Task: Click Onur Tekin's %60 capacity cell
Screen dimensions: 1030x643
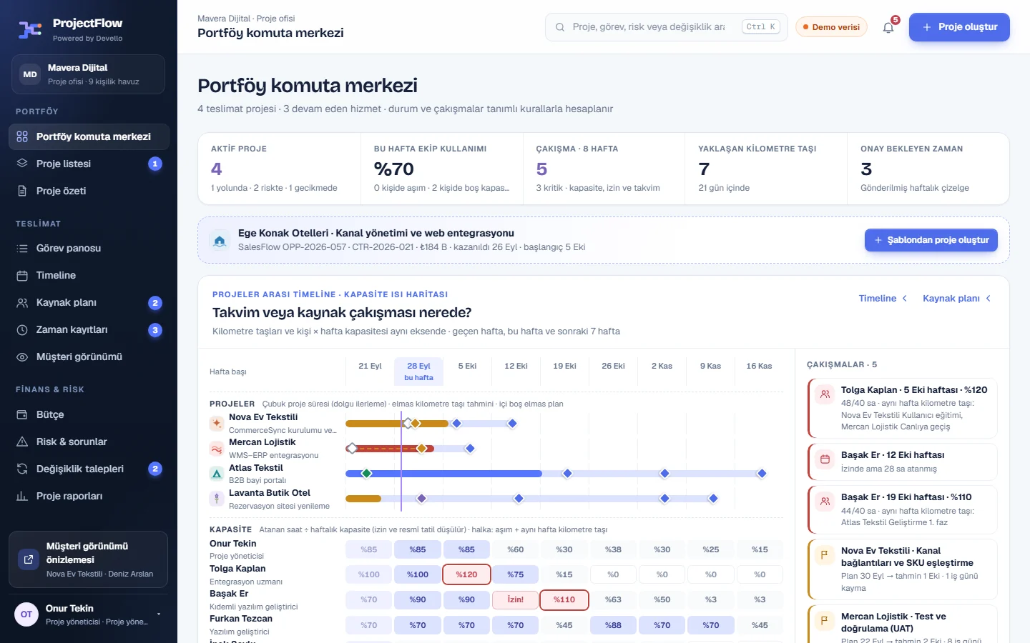Action: 516,549
